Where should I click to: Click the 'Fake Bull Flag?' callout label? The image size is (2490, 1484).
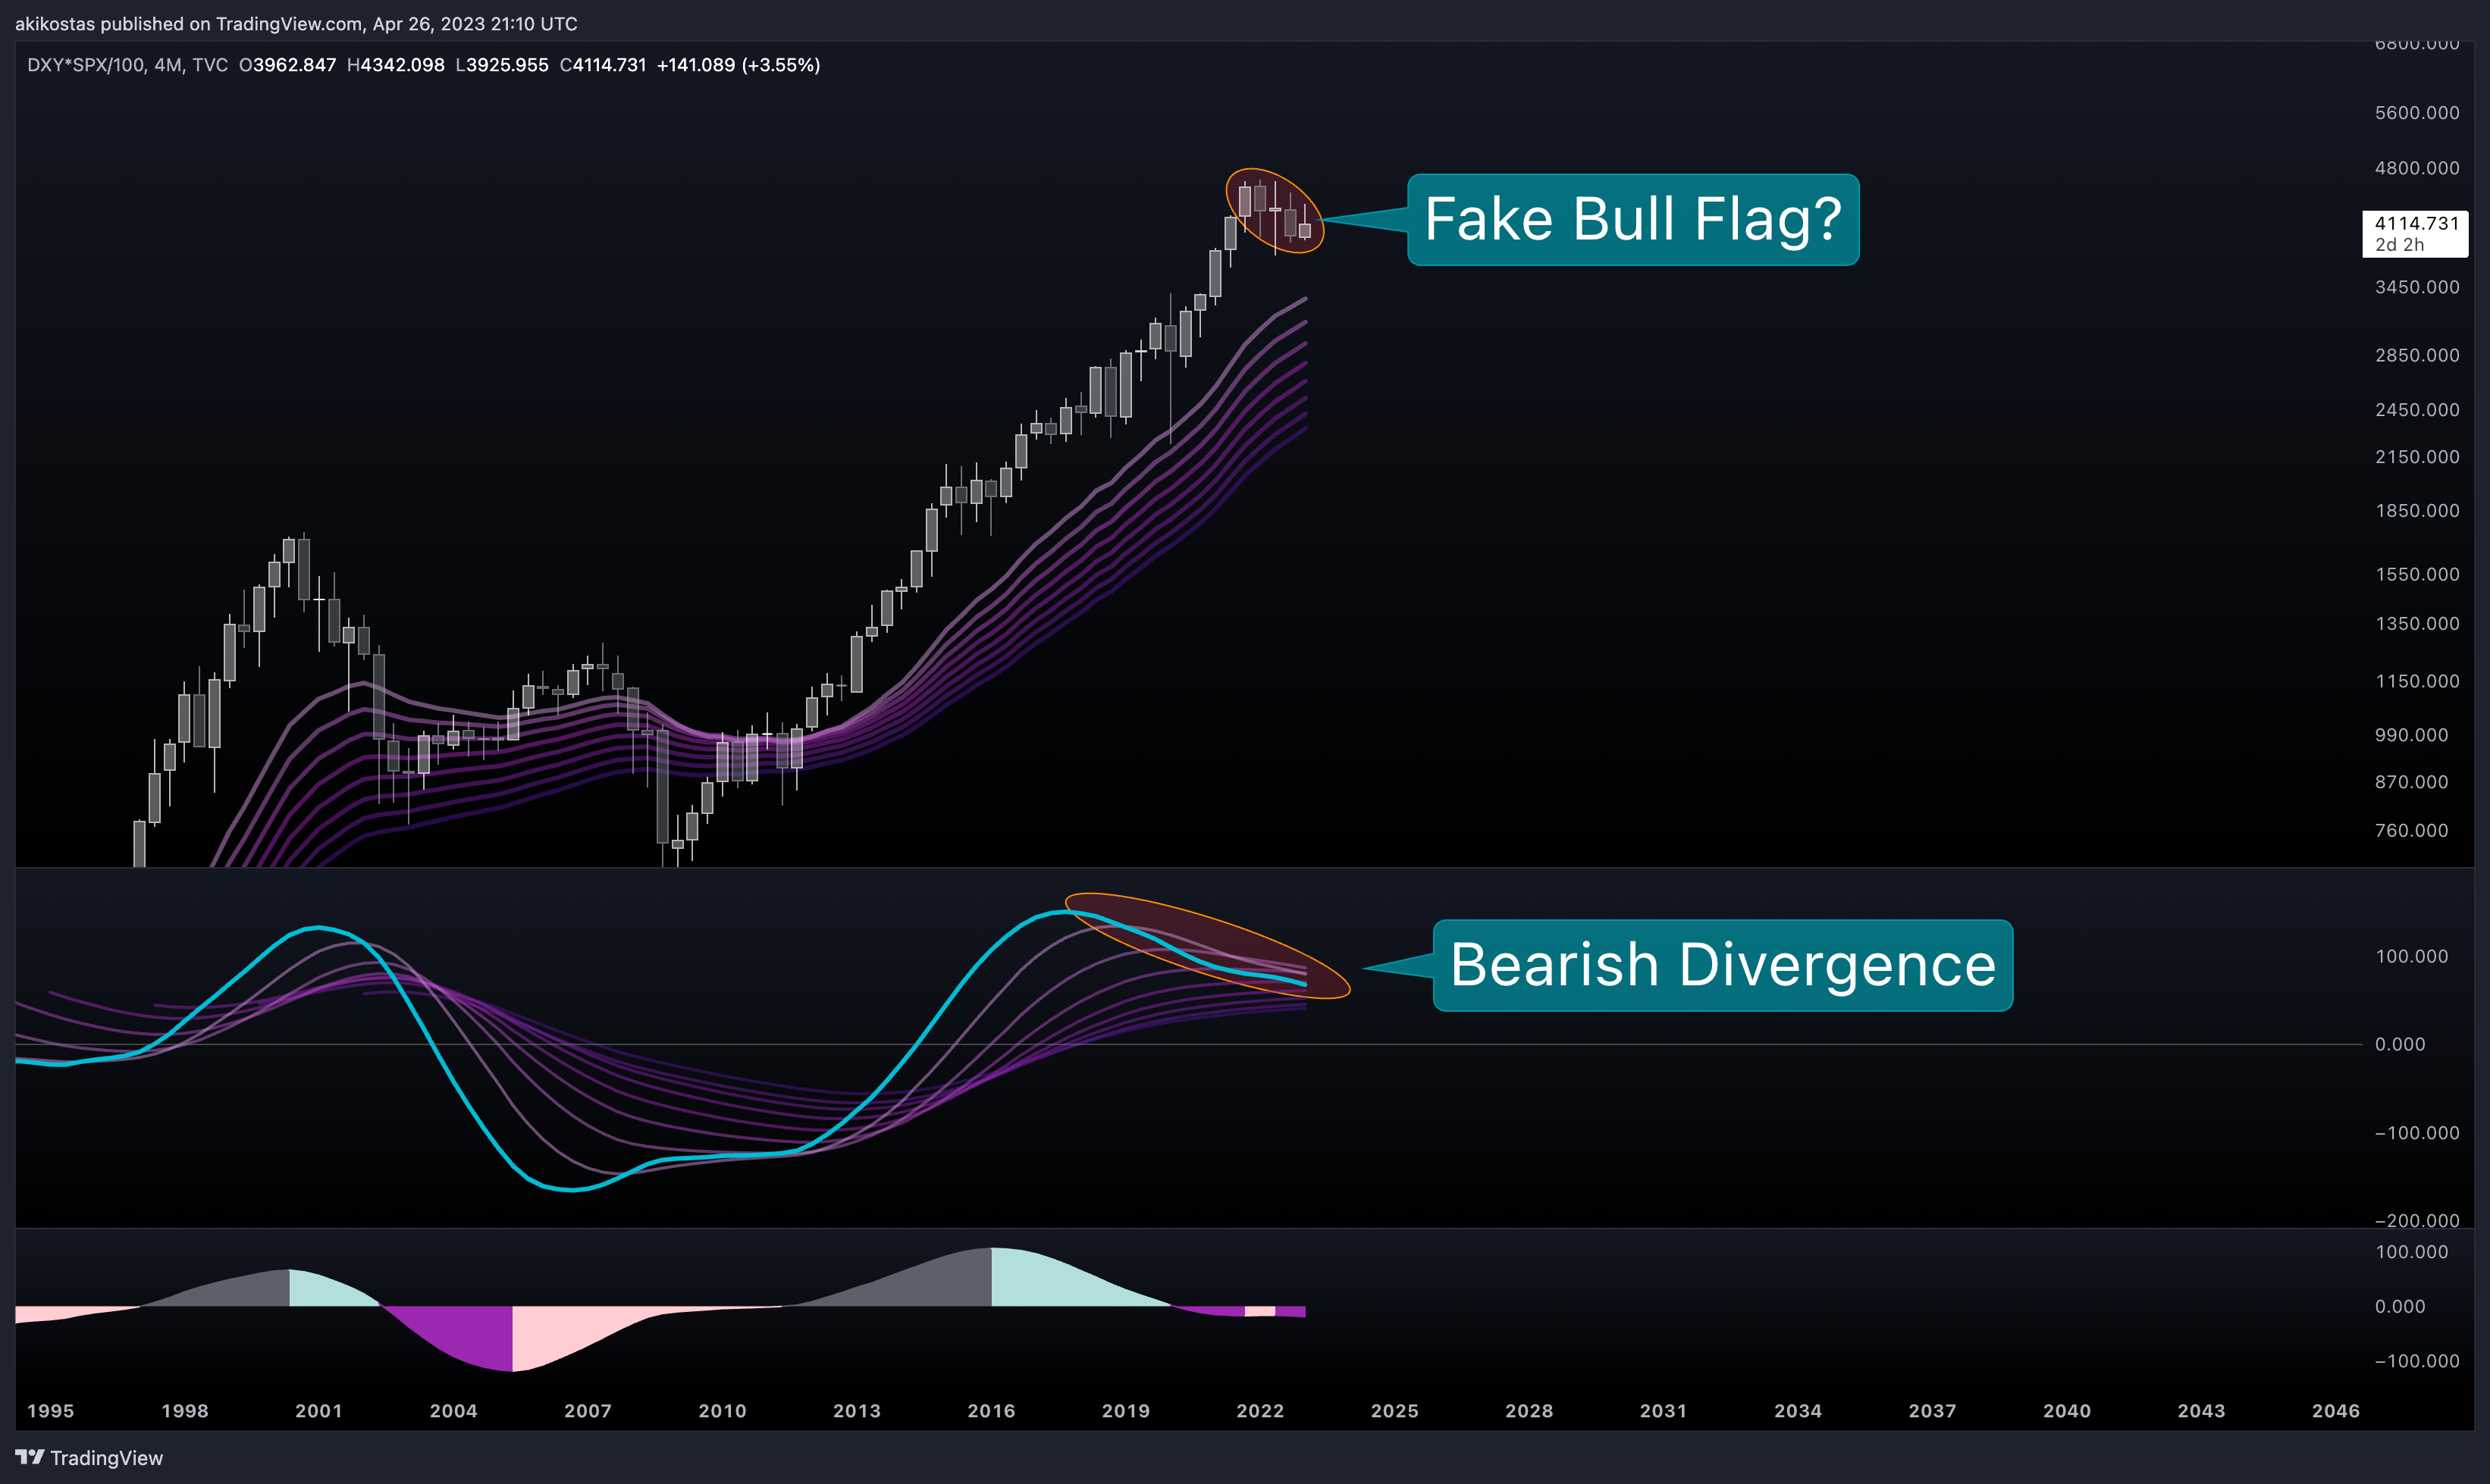1632,220
